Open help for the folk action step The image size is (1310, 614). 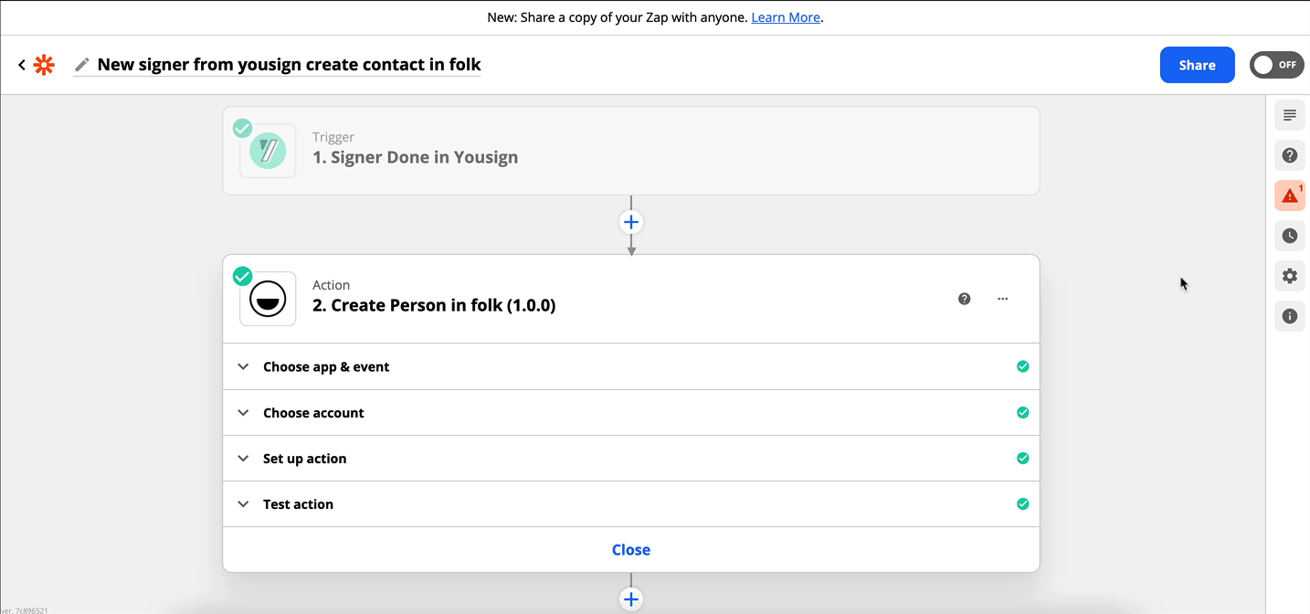coord(964,299)
